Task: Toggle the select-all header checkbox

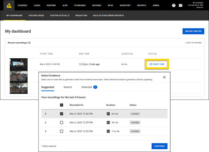Action: [62, 105]
